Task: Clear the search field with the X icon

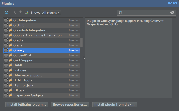Action: point(172,12)
